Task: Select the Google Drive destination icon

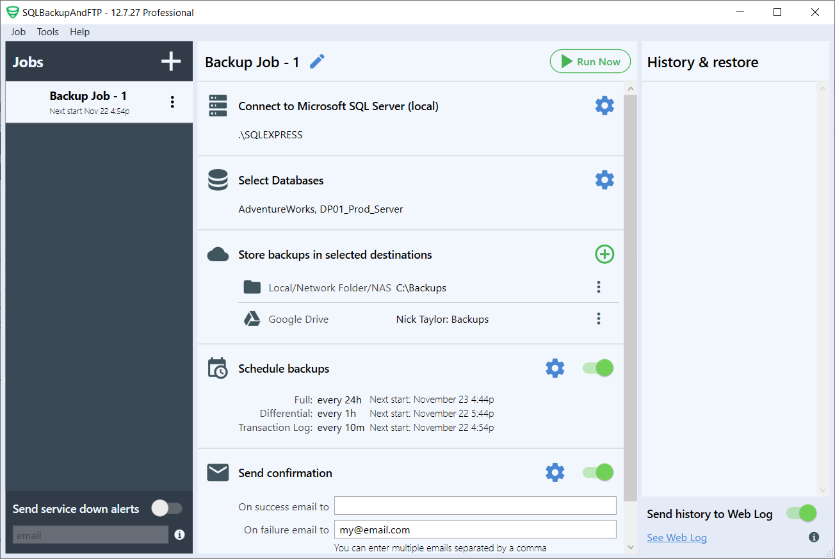Action: coord(252,318)
